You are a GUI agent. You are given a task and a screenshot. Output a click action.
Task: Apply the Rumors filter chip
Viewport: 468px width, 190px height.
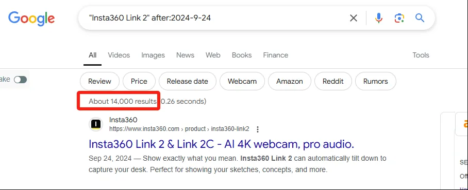click(x=375, y=81)
